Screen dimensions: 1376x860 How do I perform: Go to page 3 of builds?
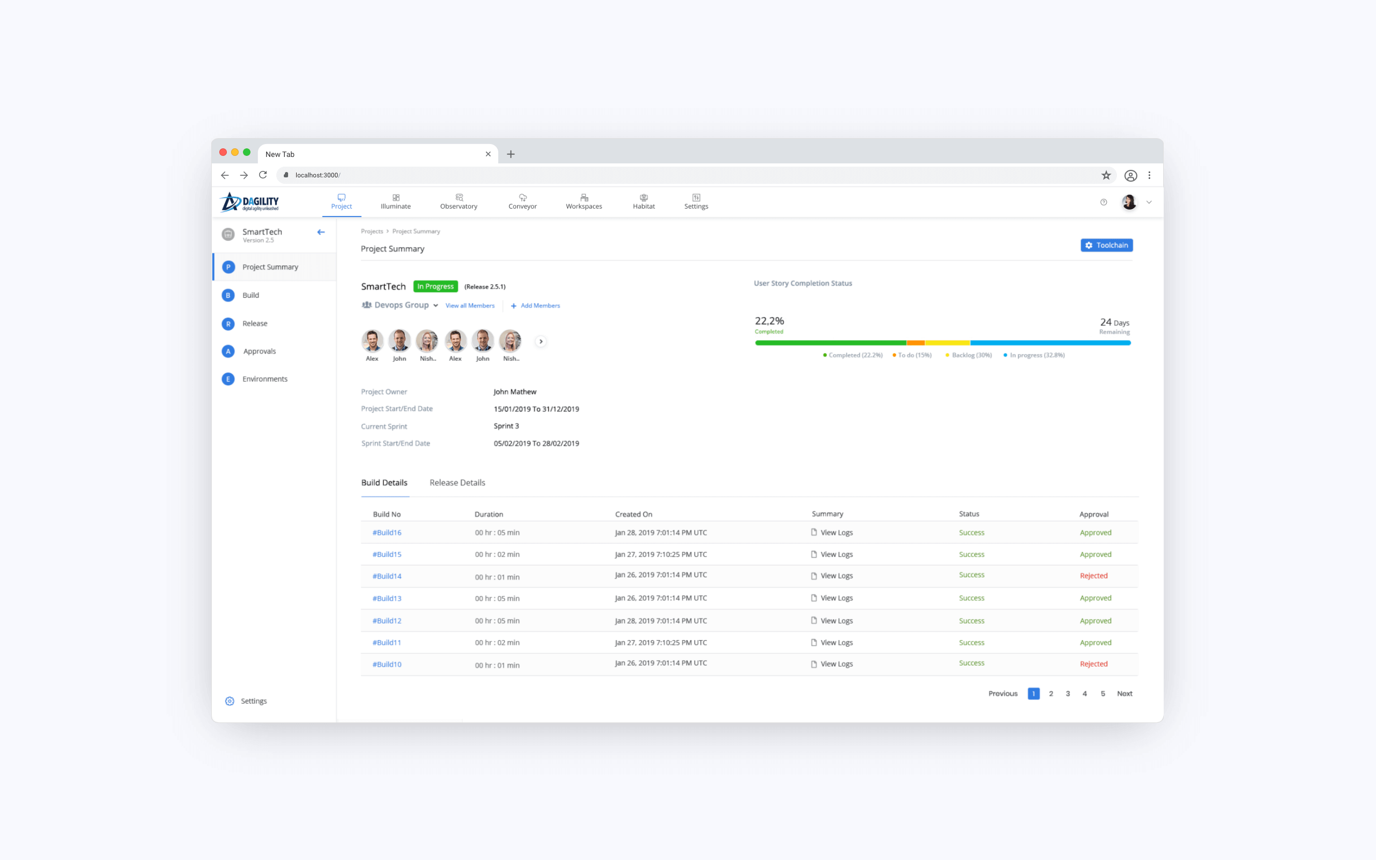click(x=1068, y=693)
